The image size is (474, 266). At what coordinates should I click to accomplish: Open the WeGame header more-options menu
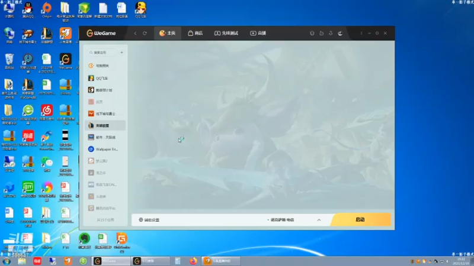[x=361, y=33]
